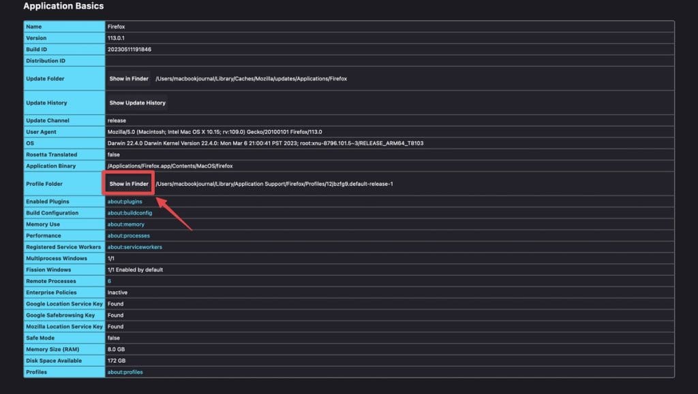This screenshot has width=698, height=394.
Task: Click the Registered Service Workers label
Action: click(63, 247)
